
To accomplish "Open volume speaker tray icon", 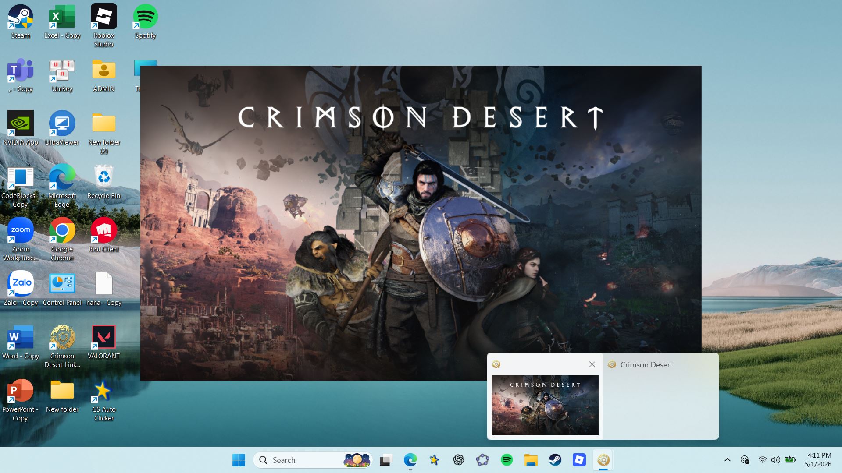I will coord(776,460).
